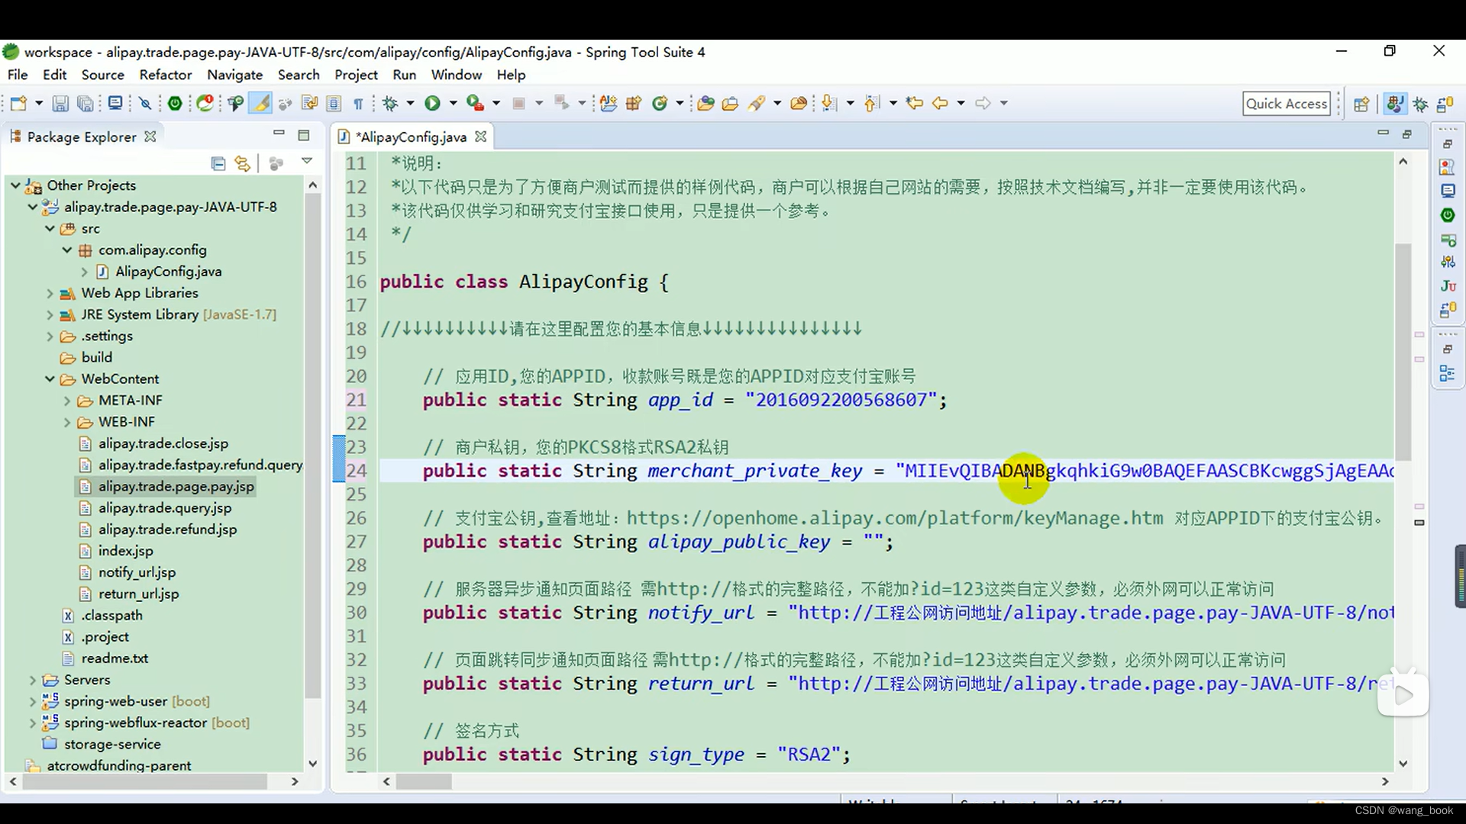Run the application with the green play icon
Image resolution: width=1466 pixels, height=824 pixels.
pos(432,103)
